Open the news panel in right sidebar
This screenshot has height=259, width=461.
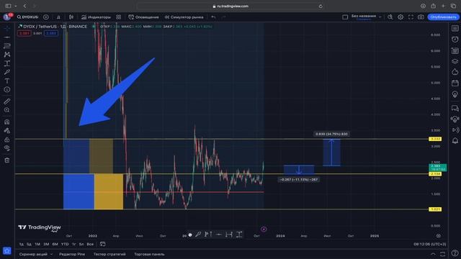455,50
